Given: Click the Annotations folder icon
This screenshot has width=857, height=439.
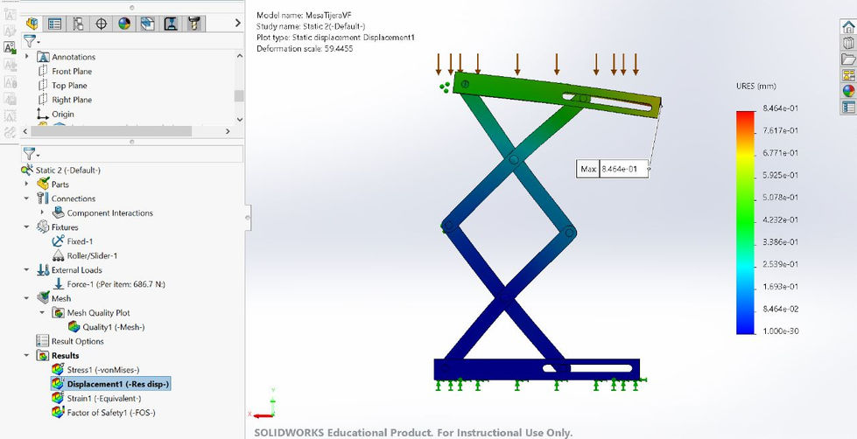Looking at the screenshot, I should click(43, 57).
